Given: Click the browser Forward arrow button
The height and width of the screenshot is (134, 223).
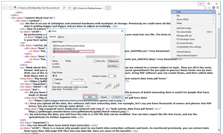Looking at the screenshot, I should click(10, 8).
